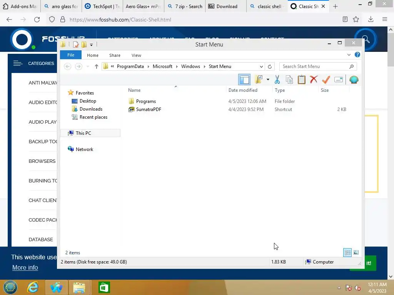
Task: Expand folder options toolbar dropdown arrow
Action: coord(268,80)
